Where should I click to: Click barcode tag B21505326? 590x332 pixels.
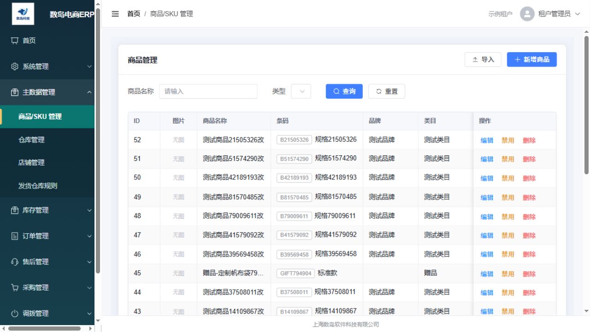point(294,140)
